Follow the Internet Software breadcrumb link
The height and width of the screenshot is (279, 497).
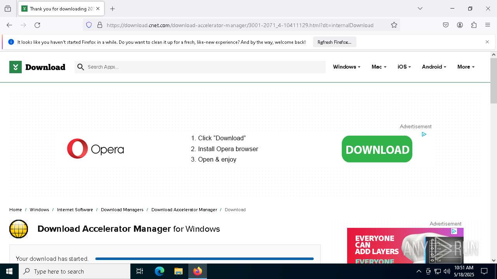pyautogui.click(x=75, y=210)
